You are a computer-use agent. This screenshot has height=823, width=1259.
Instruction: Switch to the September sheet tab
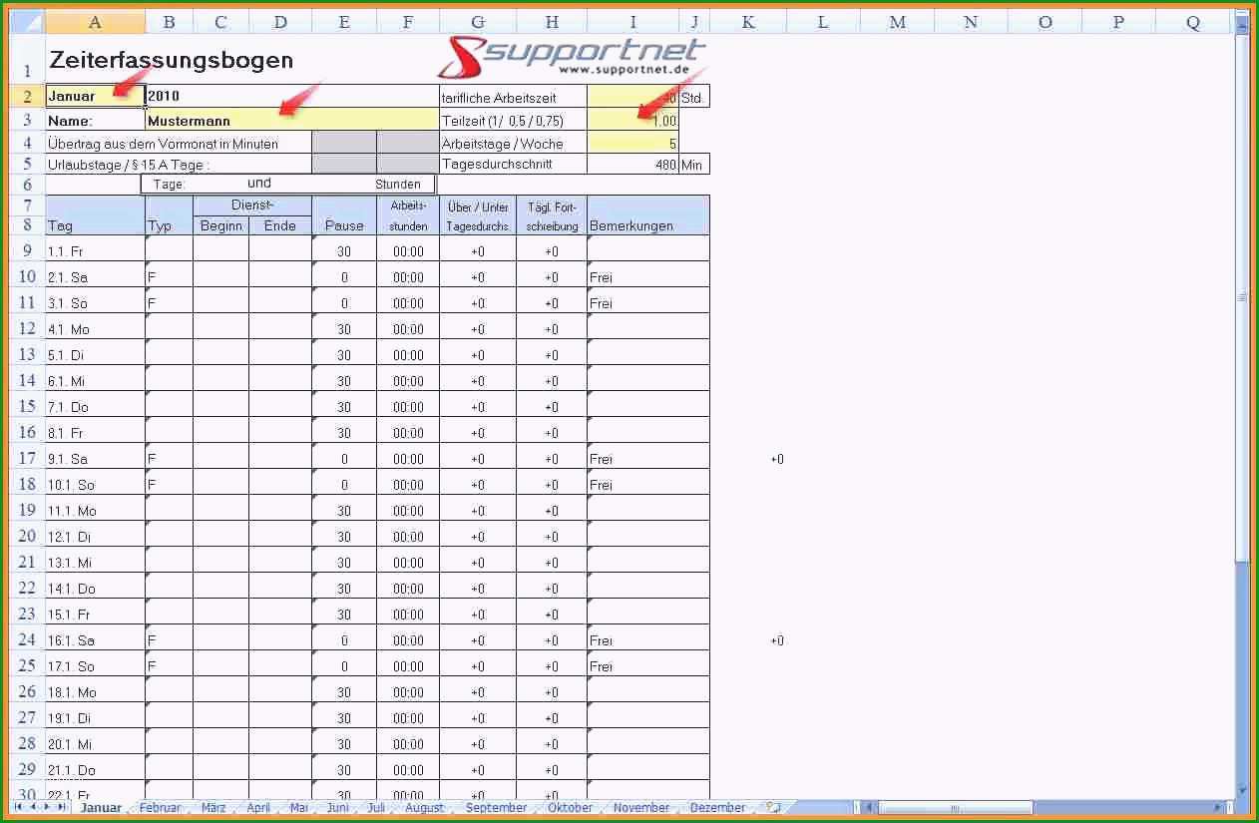click(496, 808)
